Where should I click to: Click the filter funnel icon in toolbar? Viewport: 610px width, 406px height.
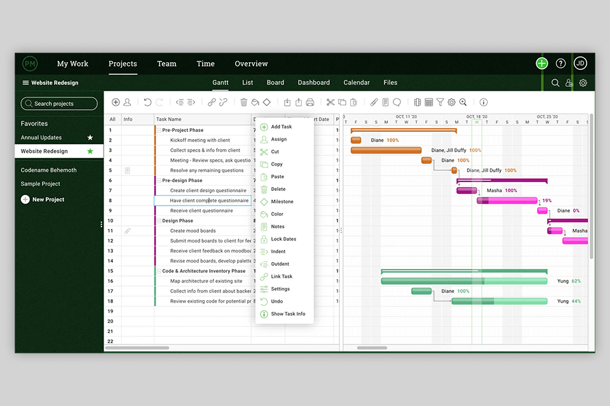pyautogui.click(x=440, y=102)
